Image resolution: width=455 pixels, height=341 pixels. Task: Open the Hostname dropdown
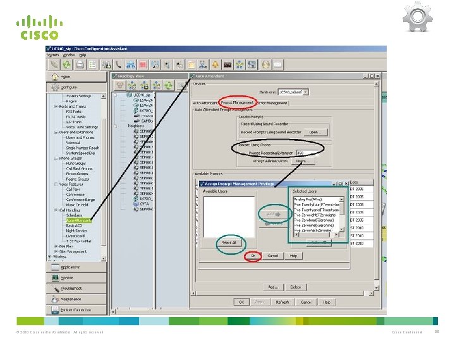coord(306,92)
